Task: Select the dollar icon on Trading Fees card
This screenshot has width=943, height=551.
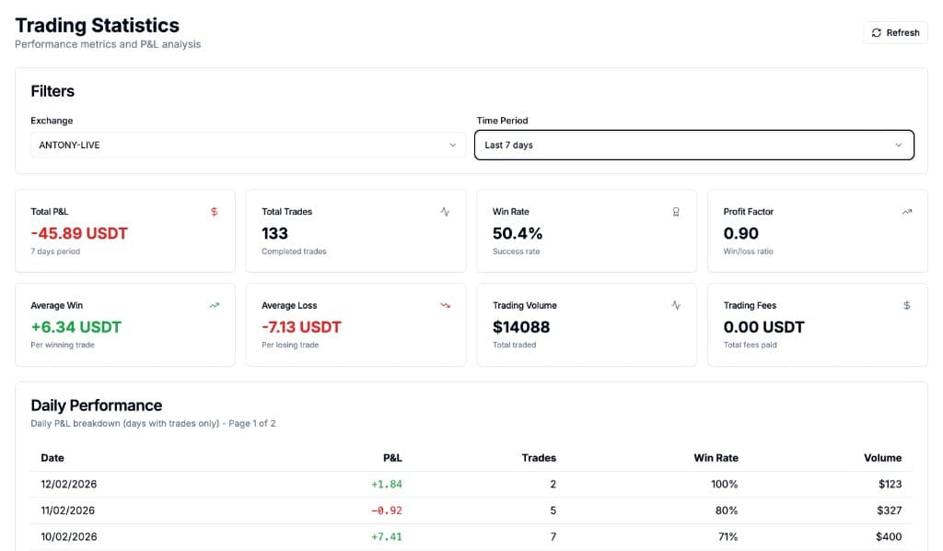Action: [x=905, y=305]
